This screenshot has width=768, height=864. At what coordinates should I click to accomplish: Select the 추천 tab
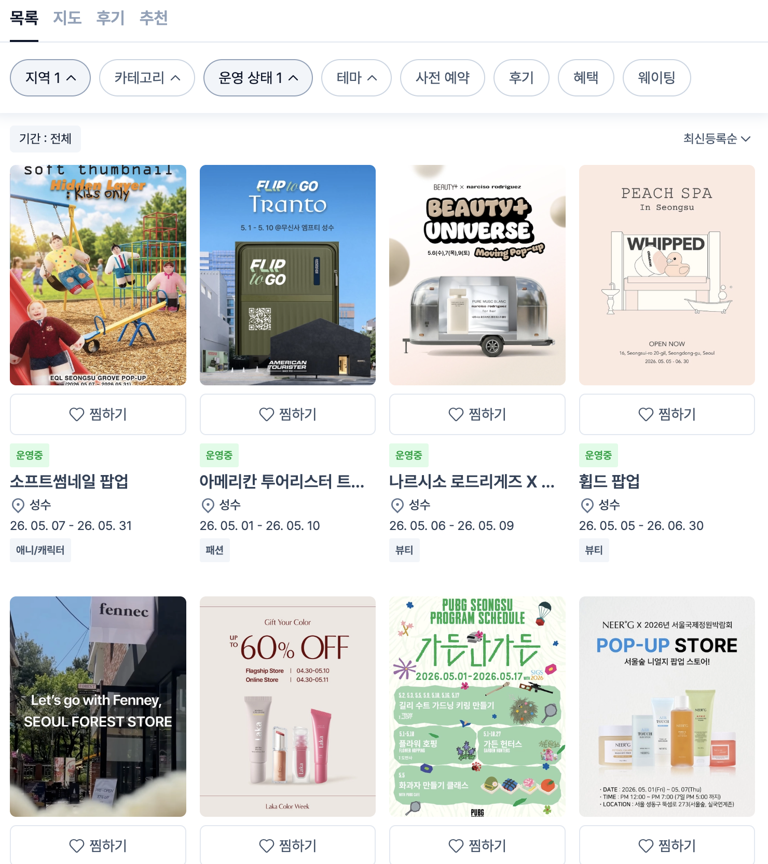154,18
